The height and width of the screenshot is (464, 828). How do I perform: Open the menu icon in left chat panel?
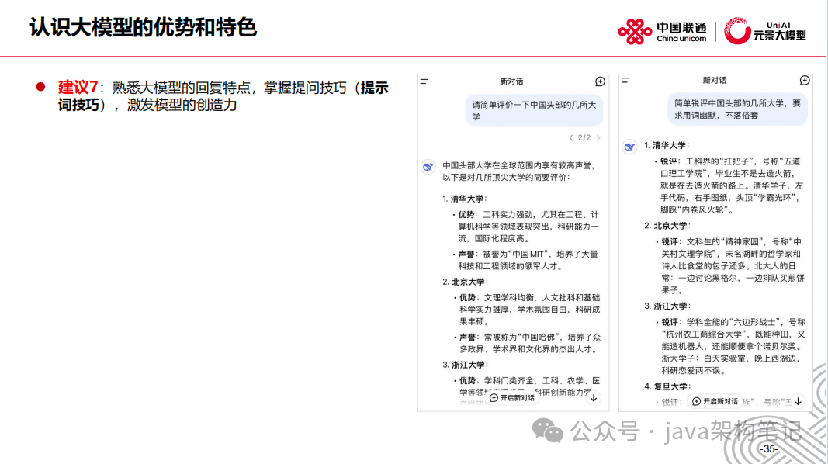[424, 81]
